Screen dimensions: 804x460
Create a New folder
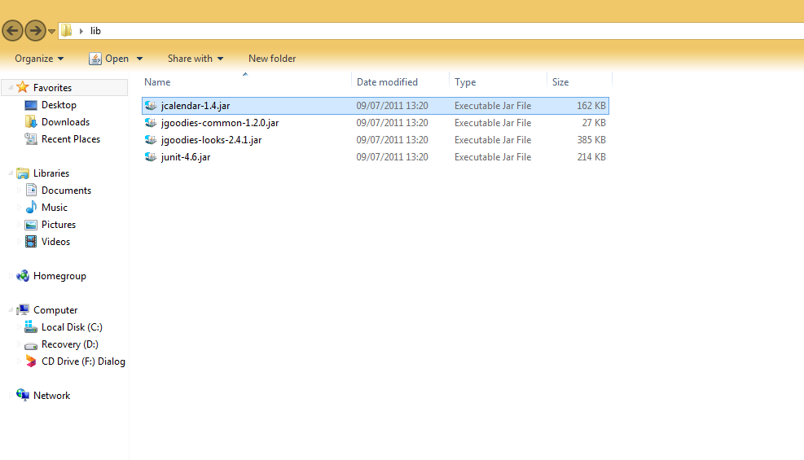tap(272, 59)
